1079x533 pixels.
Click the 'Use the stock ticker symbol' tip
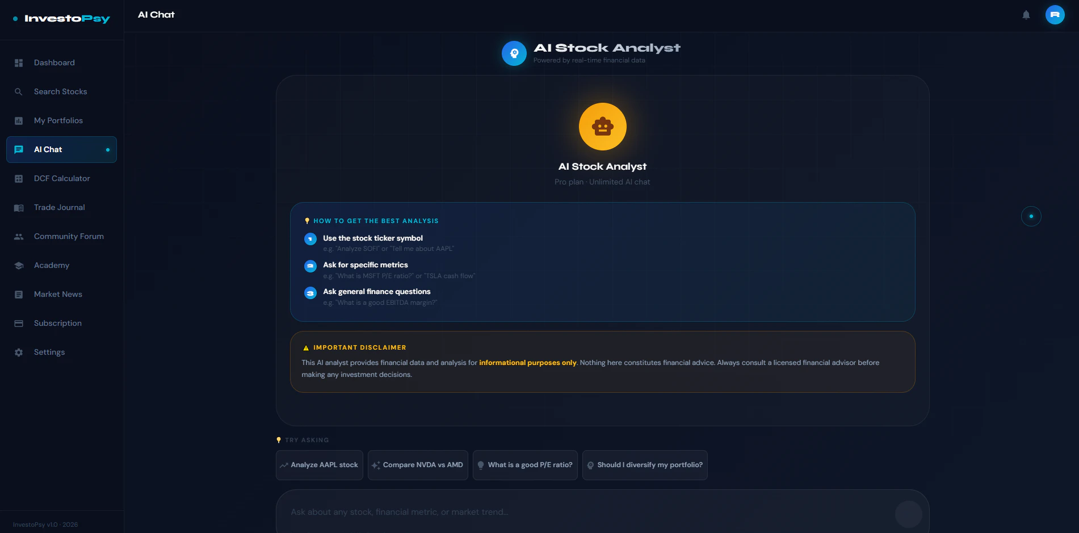point(373,238)
